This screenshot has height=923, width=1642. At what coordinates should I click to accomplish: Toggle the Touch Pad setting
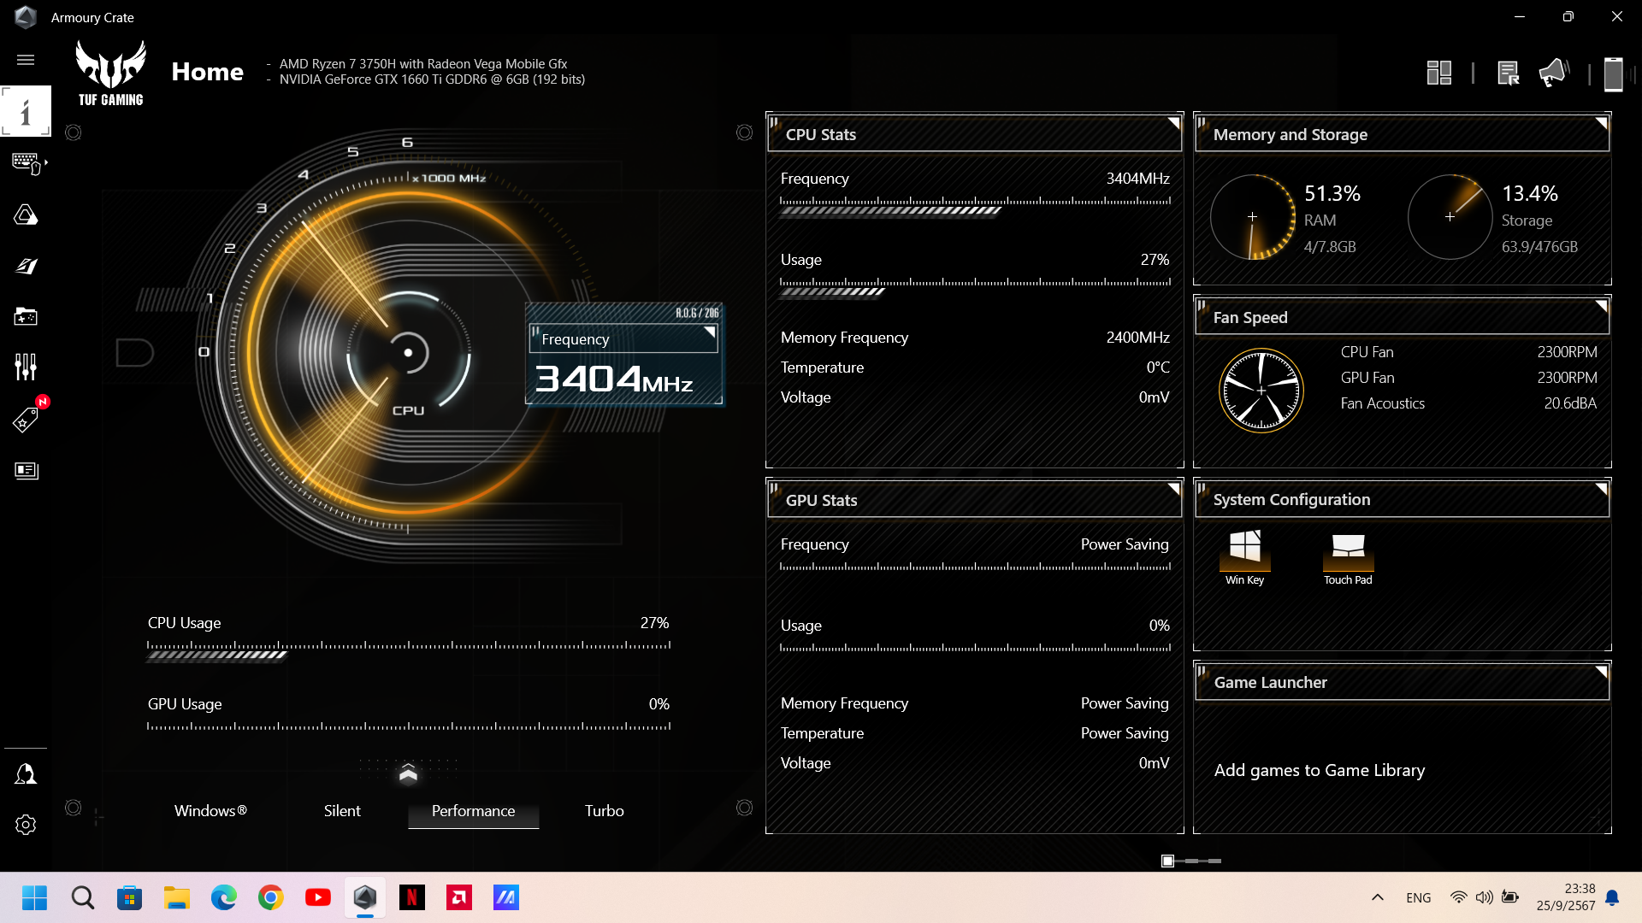click(x=1348, y=557)
